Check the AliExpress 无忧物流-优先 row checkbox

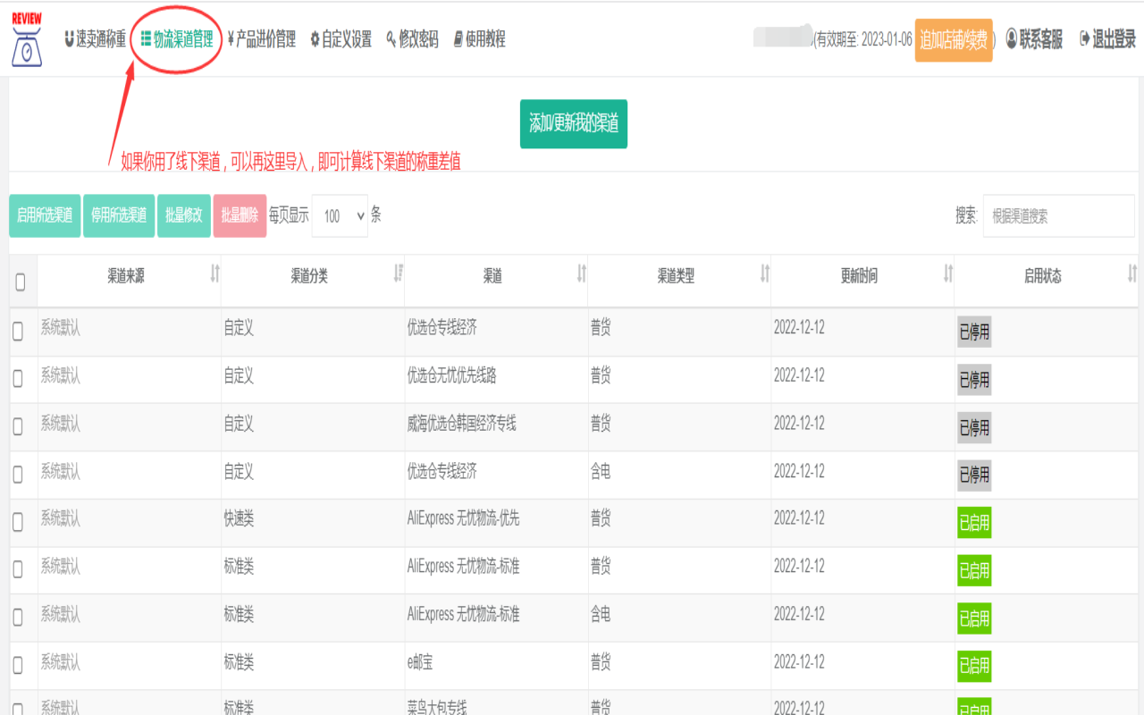[18, 522]
